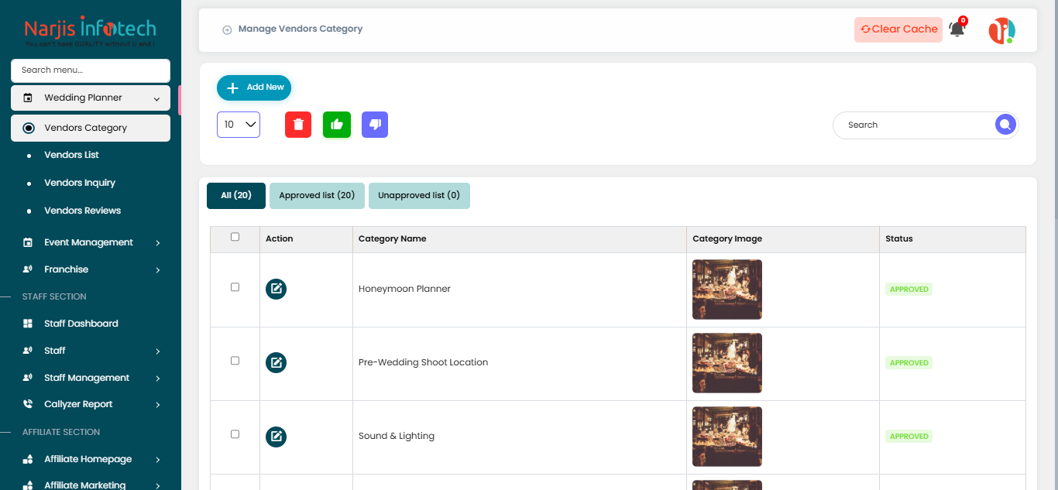Click the green thumbs-up approve icon
Viewport: 1058px width, 490px height.
tap(337, 125)
